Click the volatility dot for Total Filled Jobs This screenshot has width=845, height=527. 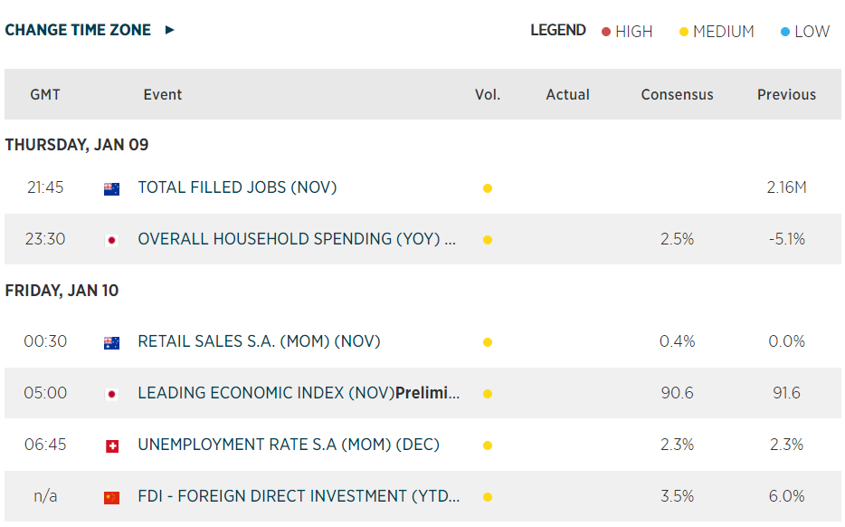pyautogui.click(x=488, y=188)
